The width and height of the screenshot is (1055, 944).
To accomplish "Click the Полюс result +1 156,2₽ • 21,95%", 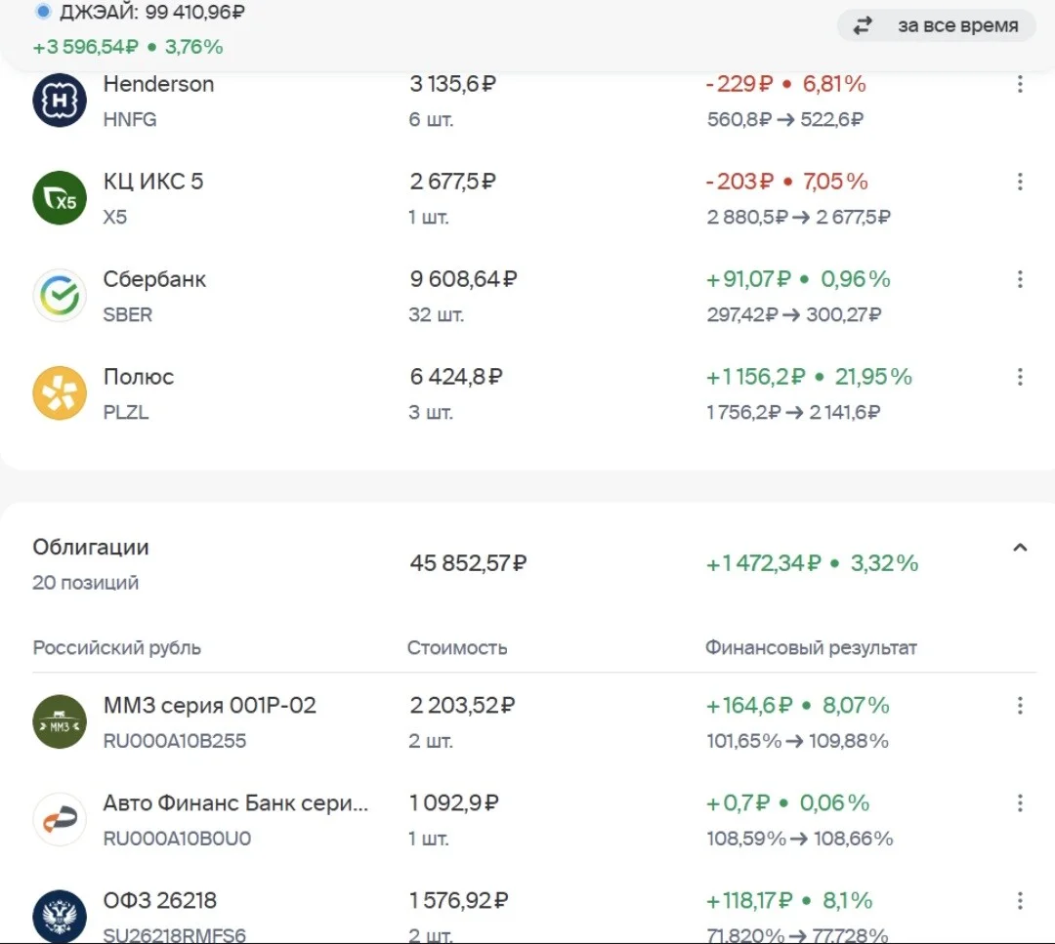I will (809, 377).
